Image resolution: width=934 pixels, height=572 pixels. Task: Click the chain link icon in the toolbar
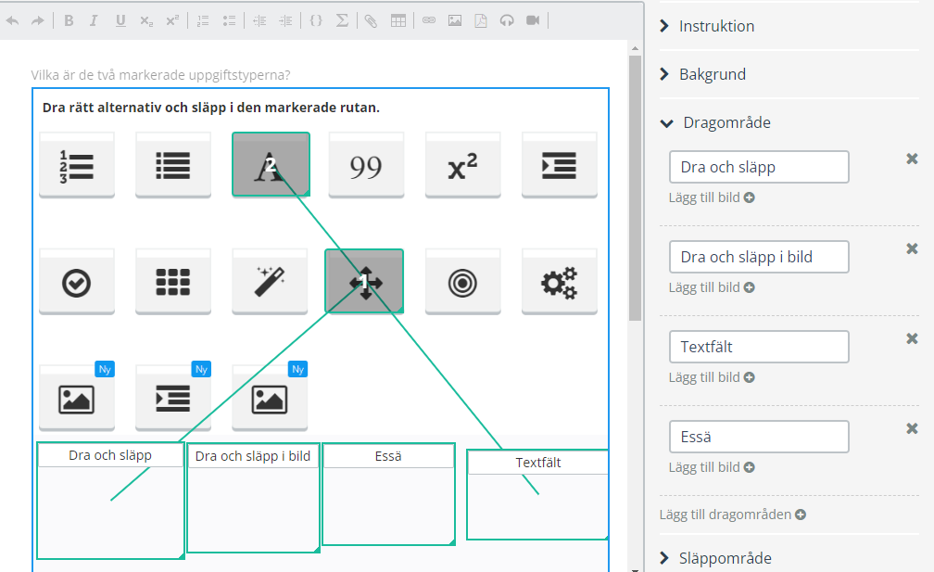pyautogui.click(x=429, y=20)
